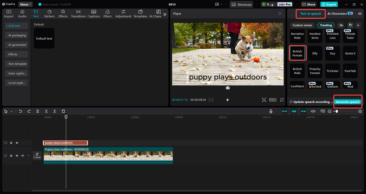The height and width of the screenshot is (194, 366).
Task: Toggle the auto snapping button
Action: coord(294,111)
